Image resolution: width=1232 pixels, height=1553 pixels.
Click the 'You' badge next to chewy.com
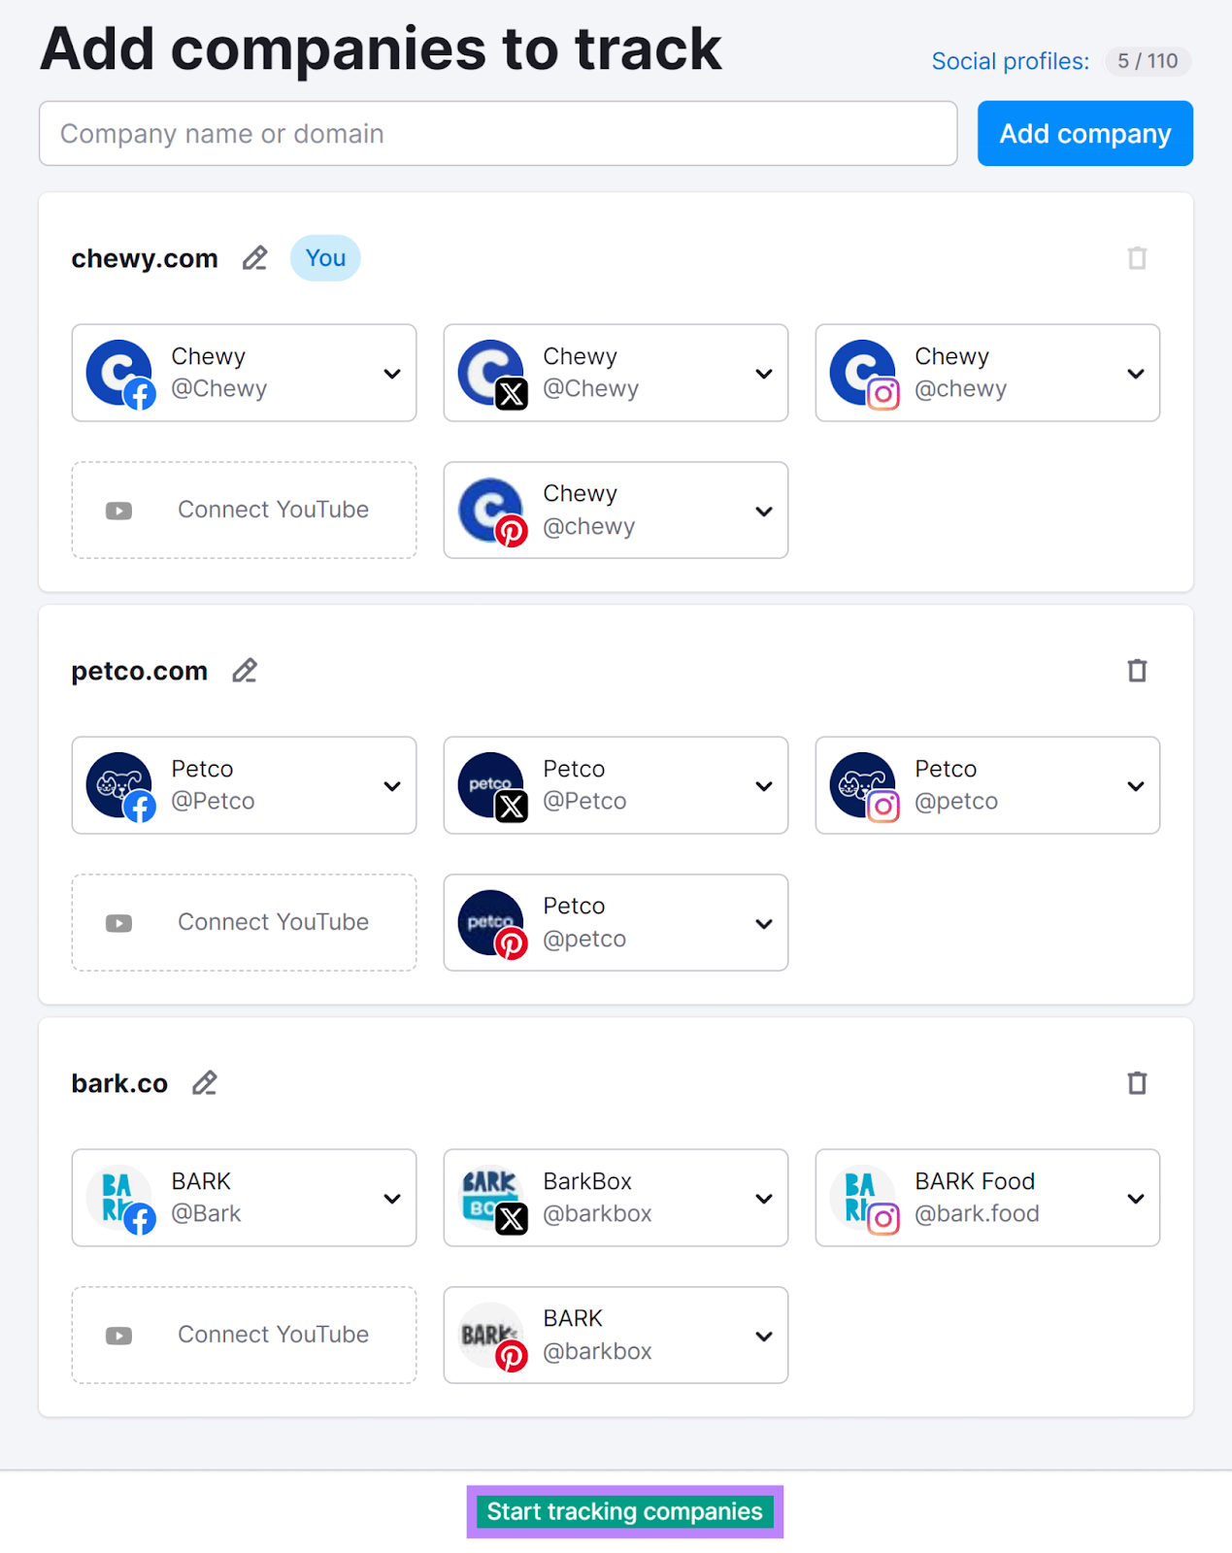pos(325,257)
